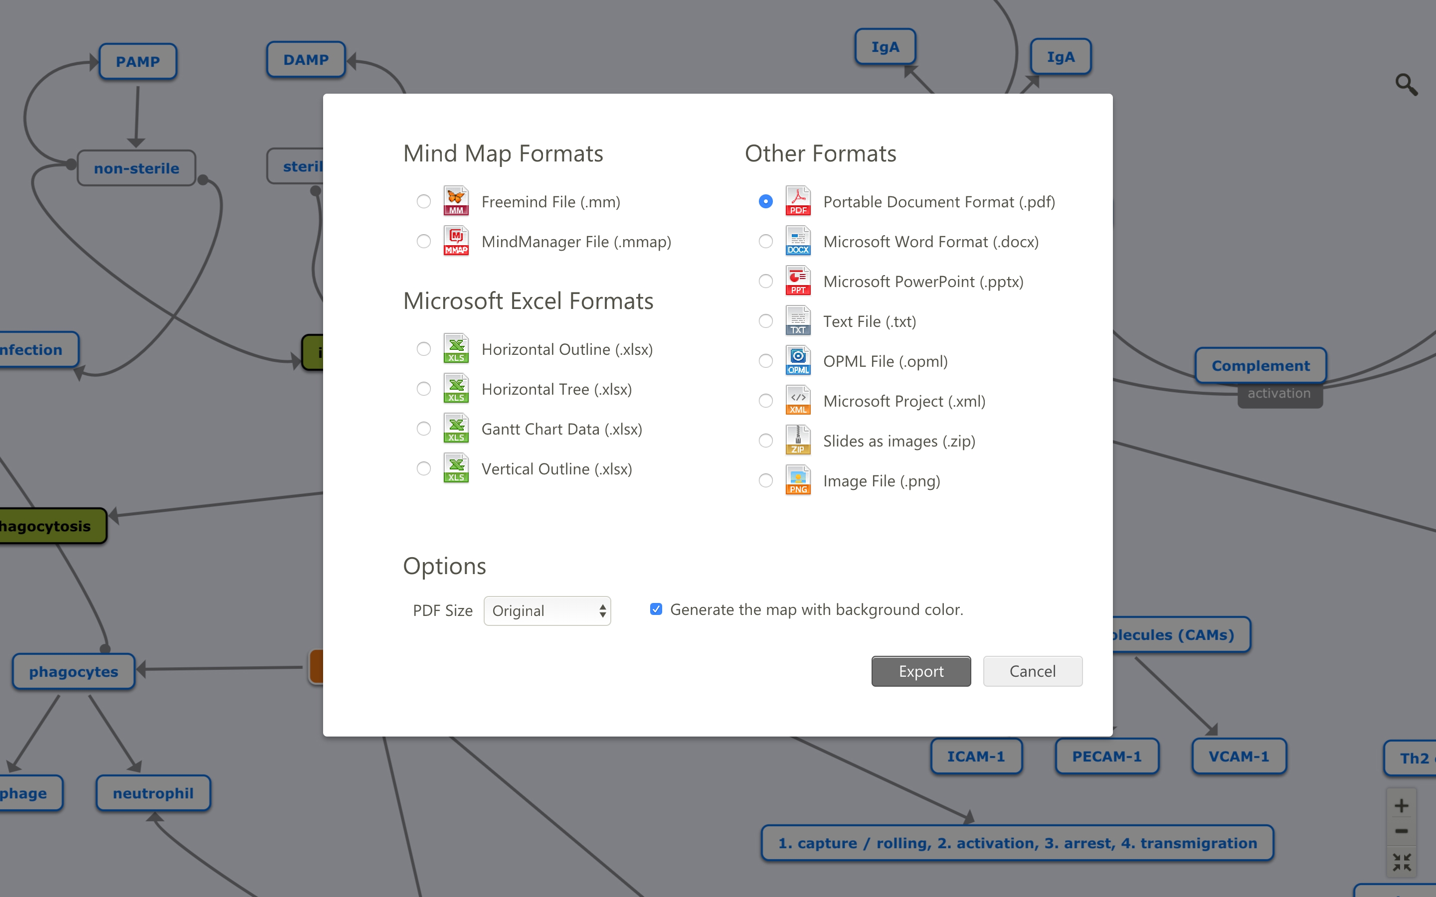The width and height of the screenshot is (1436, 897).
Task: Click the PNG image file icon
Action: 797,480
